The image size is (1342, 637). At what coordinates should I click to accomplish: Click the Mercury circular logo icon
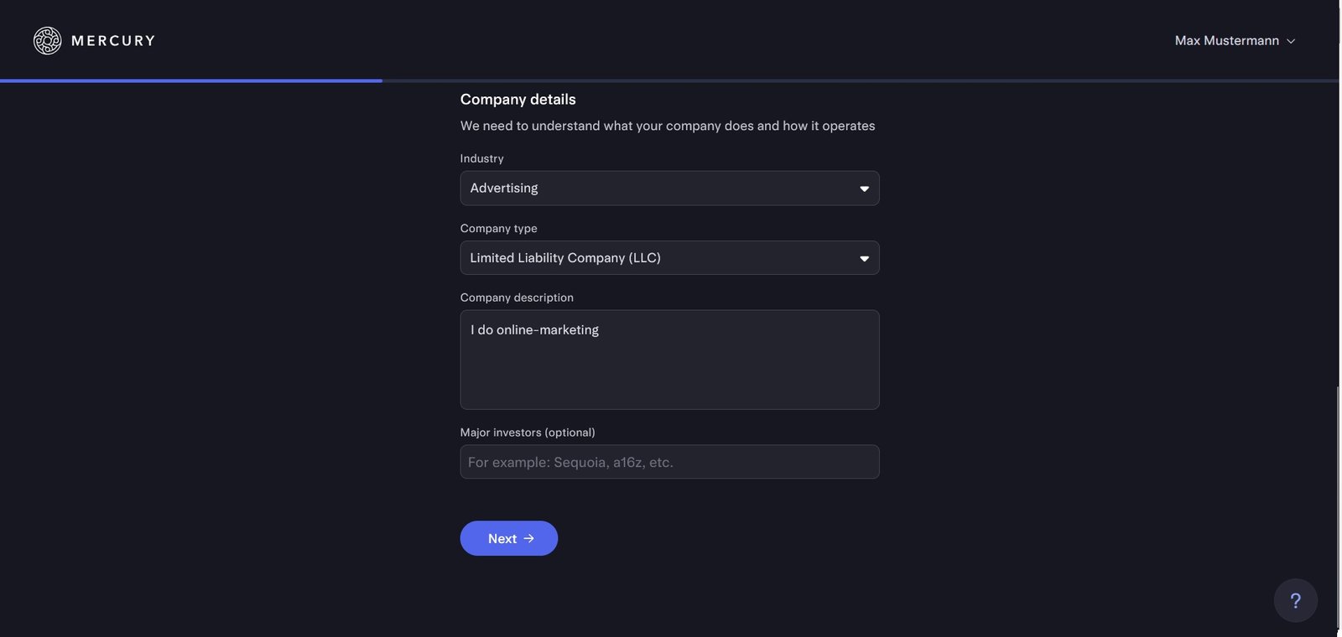tap(47, 40)
